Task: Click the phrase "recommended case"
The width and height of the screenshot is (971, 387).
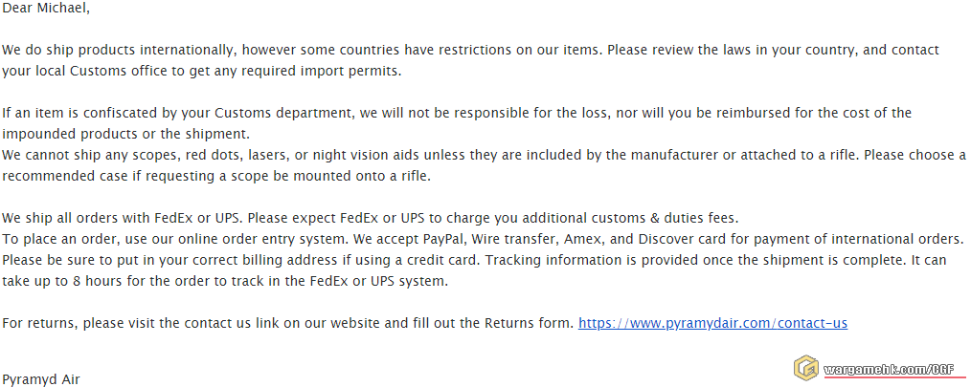Action: [x=58, y=176]
